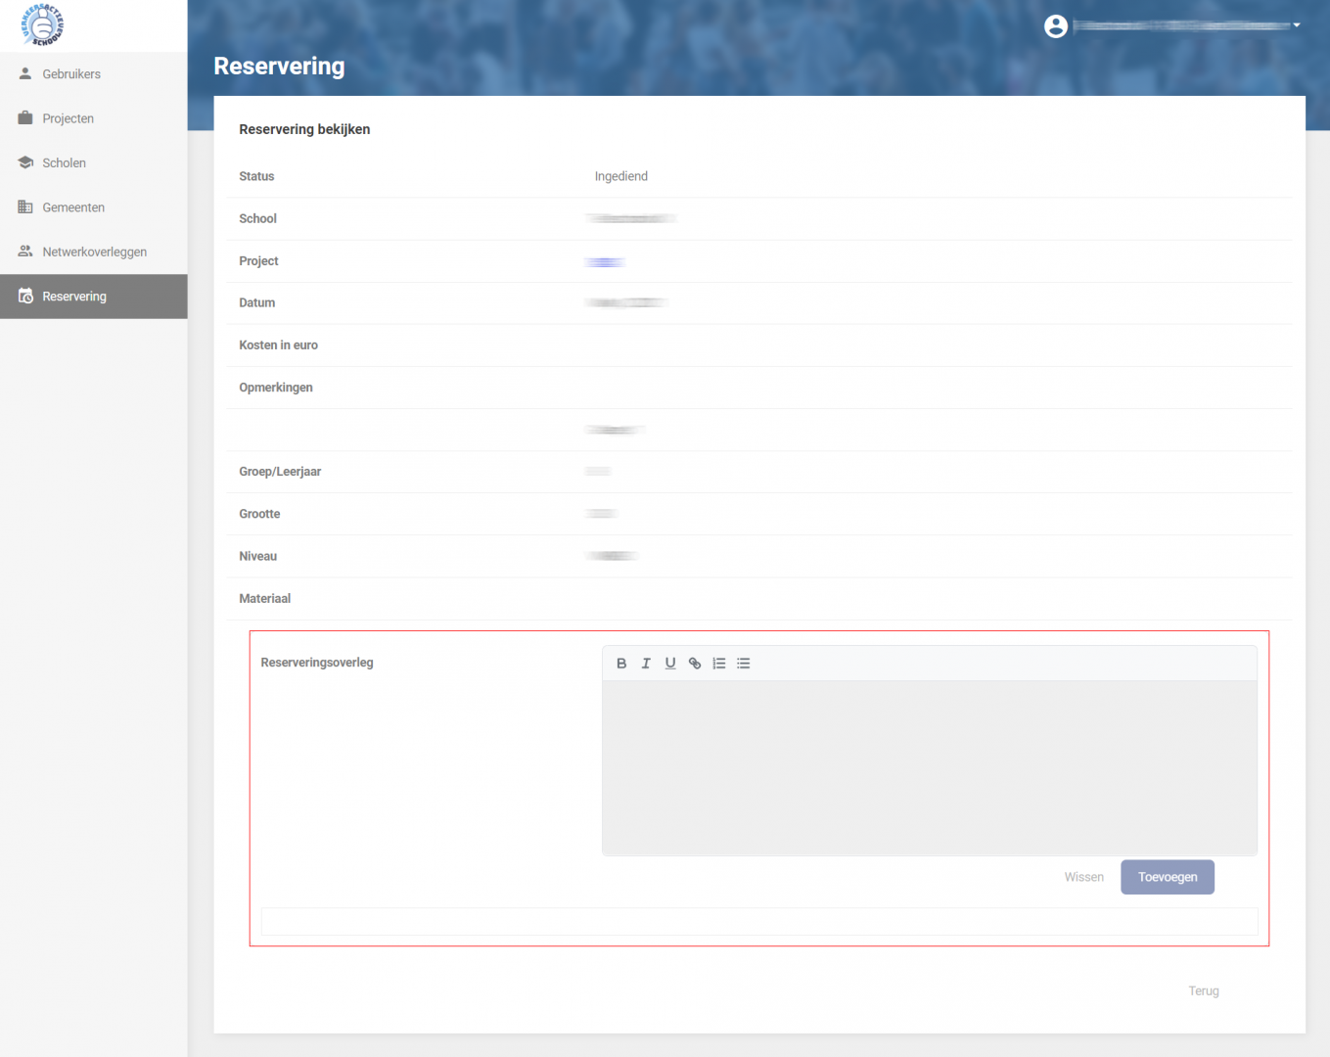Toggle underline formatting in editor
The image size is (1330, 1057).
(x=670, y=664)
